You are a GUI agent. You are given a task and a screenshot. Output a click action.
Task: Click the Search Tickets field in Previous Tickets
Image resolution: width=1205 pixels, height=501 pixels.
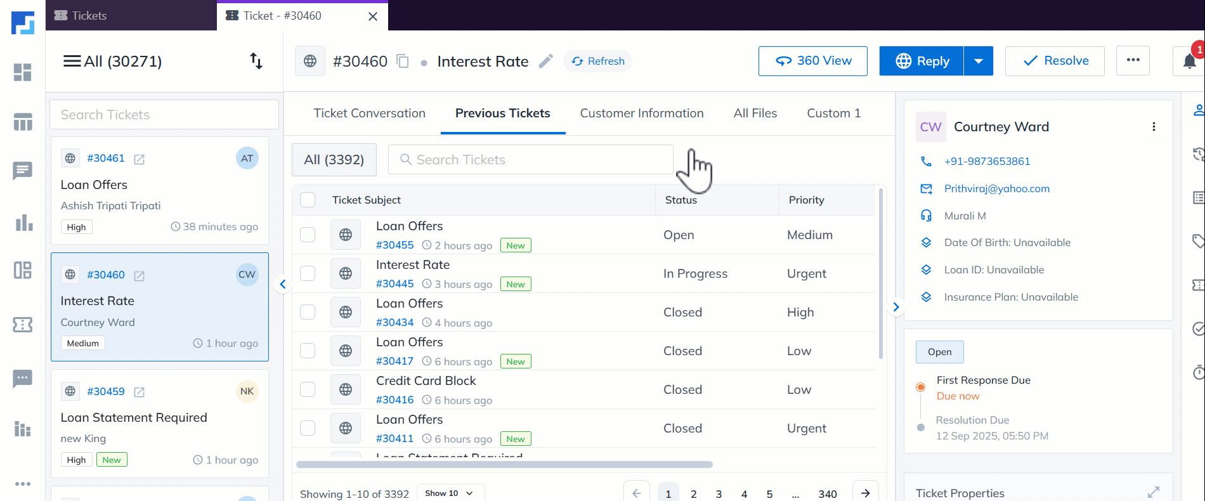click(531, 160)
